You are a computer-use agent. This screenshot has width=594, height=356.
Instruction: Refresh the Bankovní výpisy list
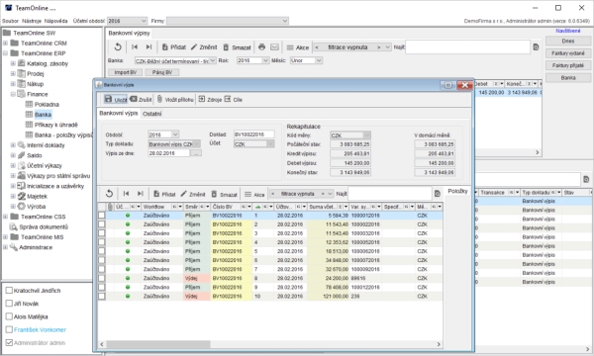pos(118,46)
